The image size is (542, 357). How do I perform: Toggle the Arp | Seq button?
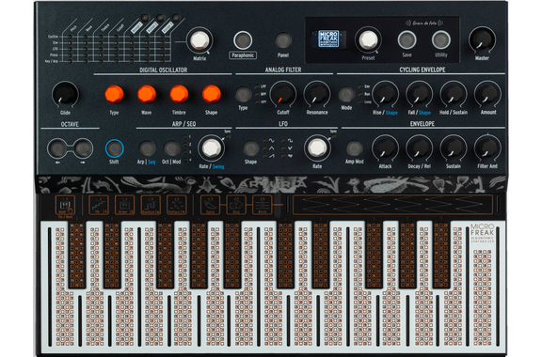coord(147,148)
